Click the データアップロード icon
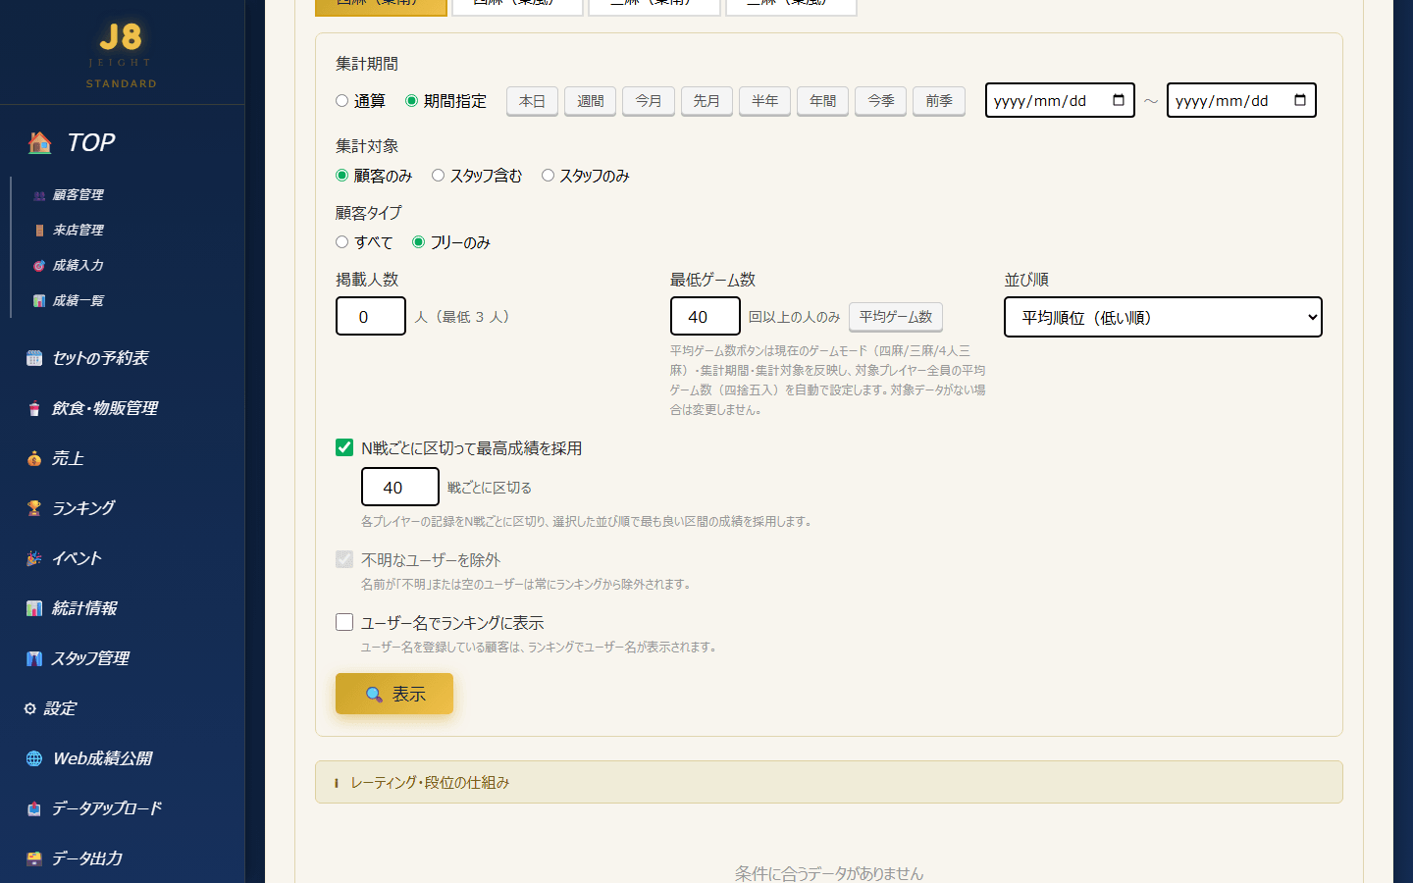Image resolution: width=1413 pixels, height=883 pixels. pos(34,808)
